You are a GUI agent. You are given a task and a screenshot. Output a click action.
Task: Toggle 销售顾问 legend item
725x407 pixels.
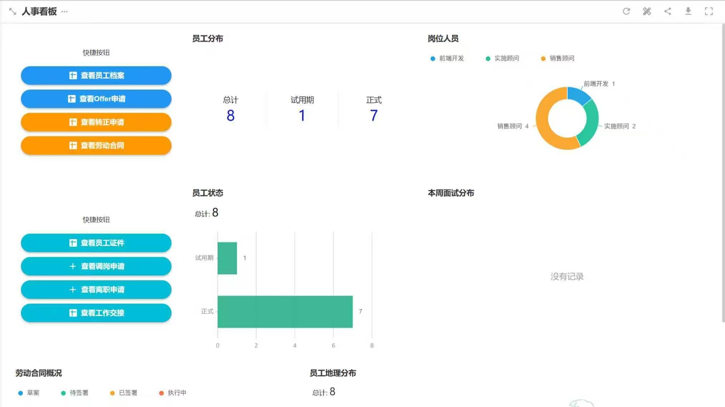point(558,58)
